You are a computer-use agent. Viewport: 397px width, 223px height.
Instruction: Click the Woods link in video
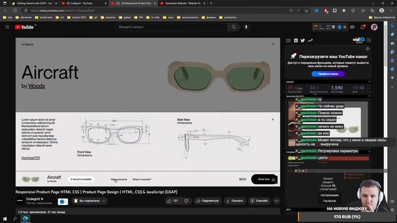36,86
